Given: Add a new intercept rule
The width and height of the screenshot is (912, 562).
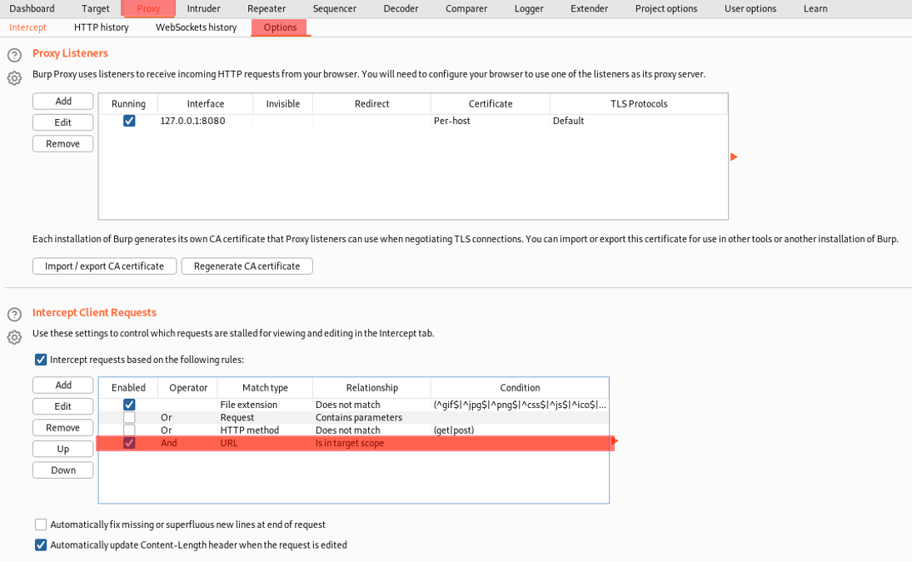Looking at the screenshot, I should click(62, 385).
